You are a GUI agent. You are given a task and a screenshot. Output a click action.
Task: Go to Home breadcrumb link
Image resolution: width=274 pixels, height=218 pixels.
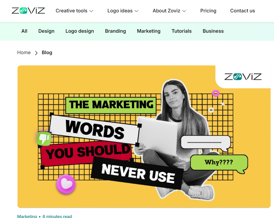click(24, 53)
